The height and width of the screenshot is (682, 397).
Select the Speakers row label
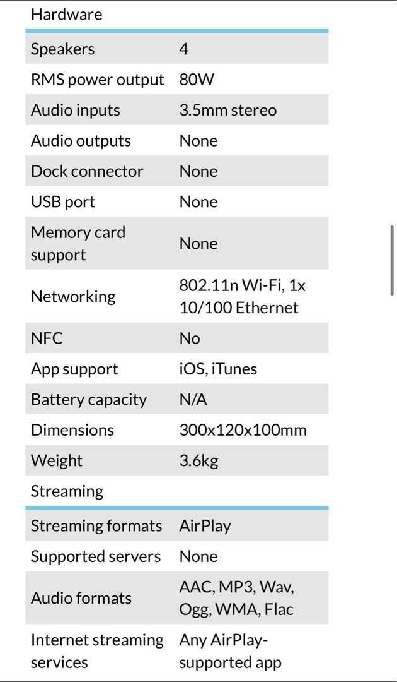(x=62, y=49)
